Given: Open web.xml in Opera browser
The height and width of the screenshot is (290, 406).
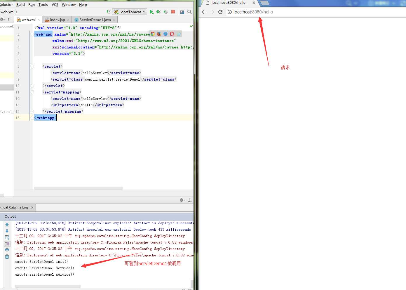Looking at the screenshot, I should click(172, 34).
